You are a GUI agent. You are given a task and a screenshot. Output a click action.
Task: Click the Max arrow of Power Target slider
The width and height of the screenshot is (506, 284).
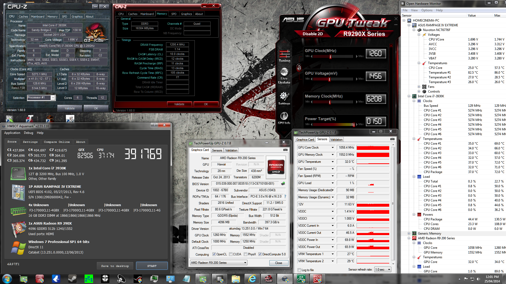point(357,124)
